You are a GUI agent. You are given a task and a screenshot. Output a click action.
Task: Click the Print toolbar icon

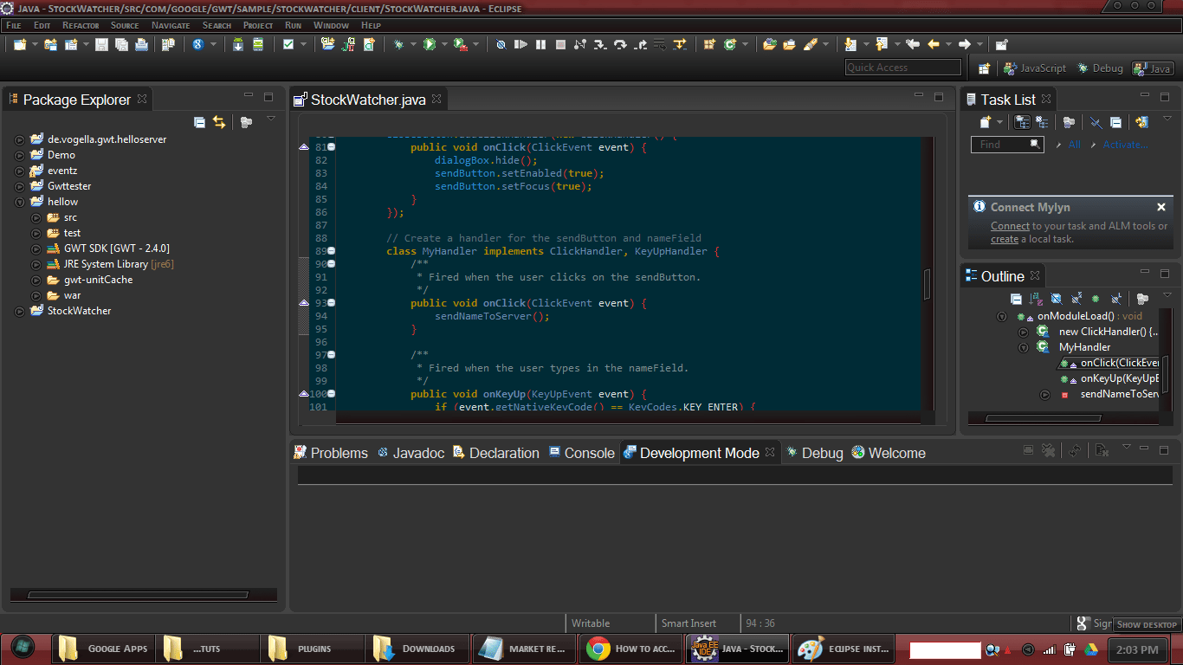tap(141, 44)
